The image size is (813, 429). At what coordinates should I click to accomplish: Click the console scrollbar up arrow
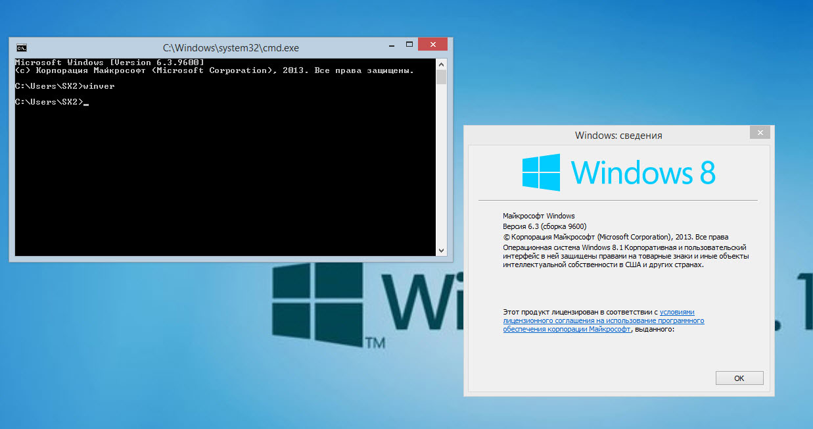tap(441, 63)
